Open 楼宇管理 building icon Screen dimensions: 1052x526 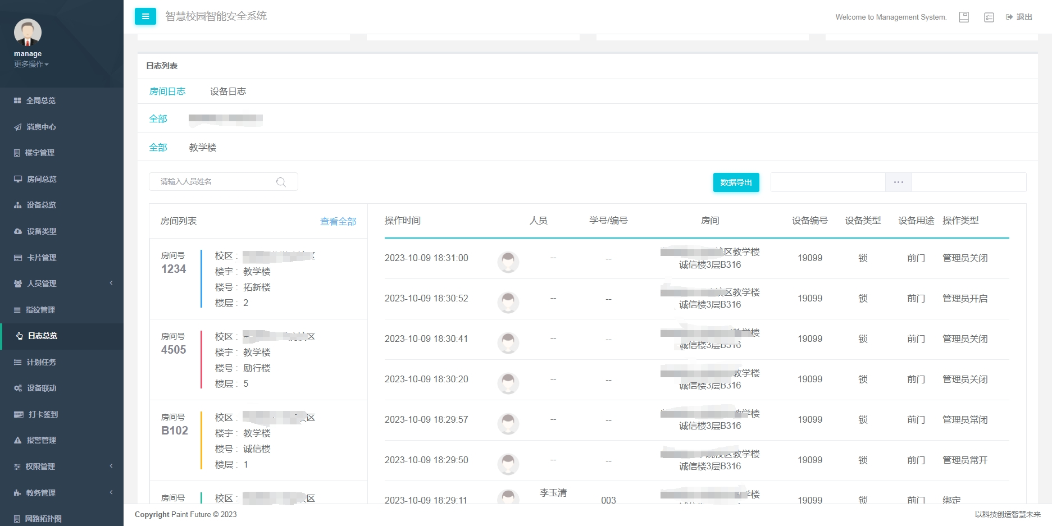tap(17, 153)
